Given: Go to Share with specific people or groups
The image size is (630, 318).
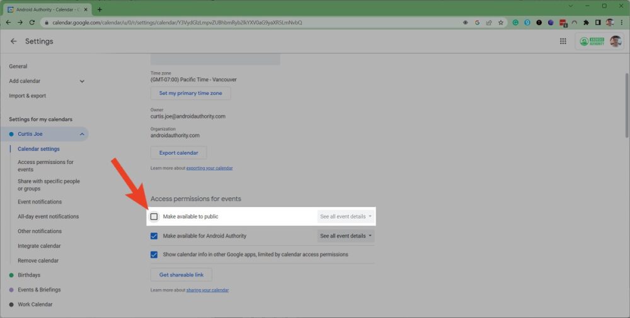Looking at the screenshot, I should [x=49, y=185].
